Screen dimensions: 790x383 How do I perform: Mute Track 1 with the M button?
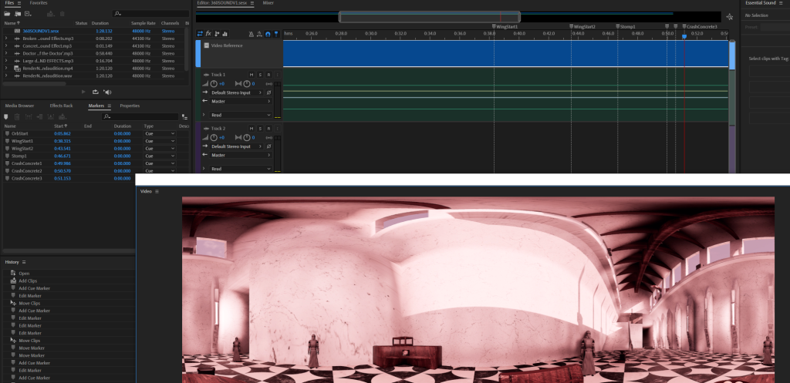pos(252,74)
